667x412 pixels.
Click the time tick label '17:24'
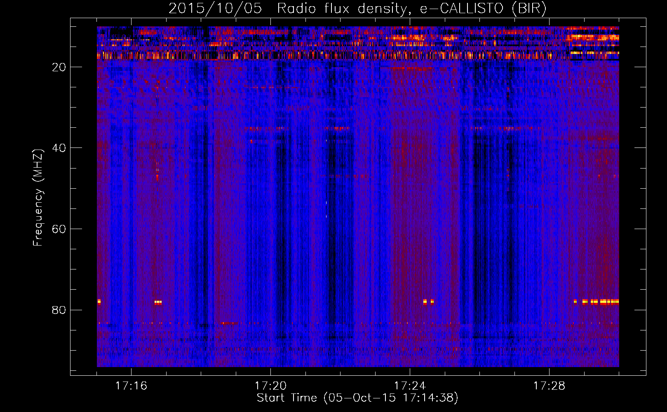[410, 386]
